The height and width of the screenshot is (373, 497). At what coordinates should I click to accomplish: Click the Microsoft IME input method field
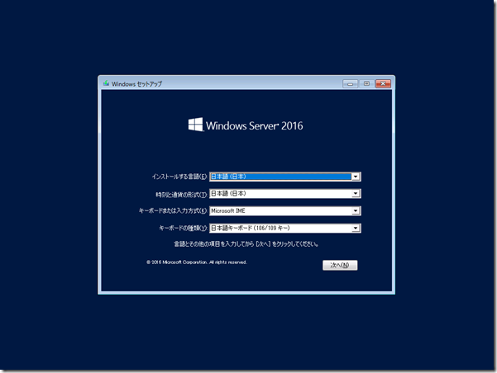(x=280, y=210)
